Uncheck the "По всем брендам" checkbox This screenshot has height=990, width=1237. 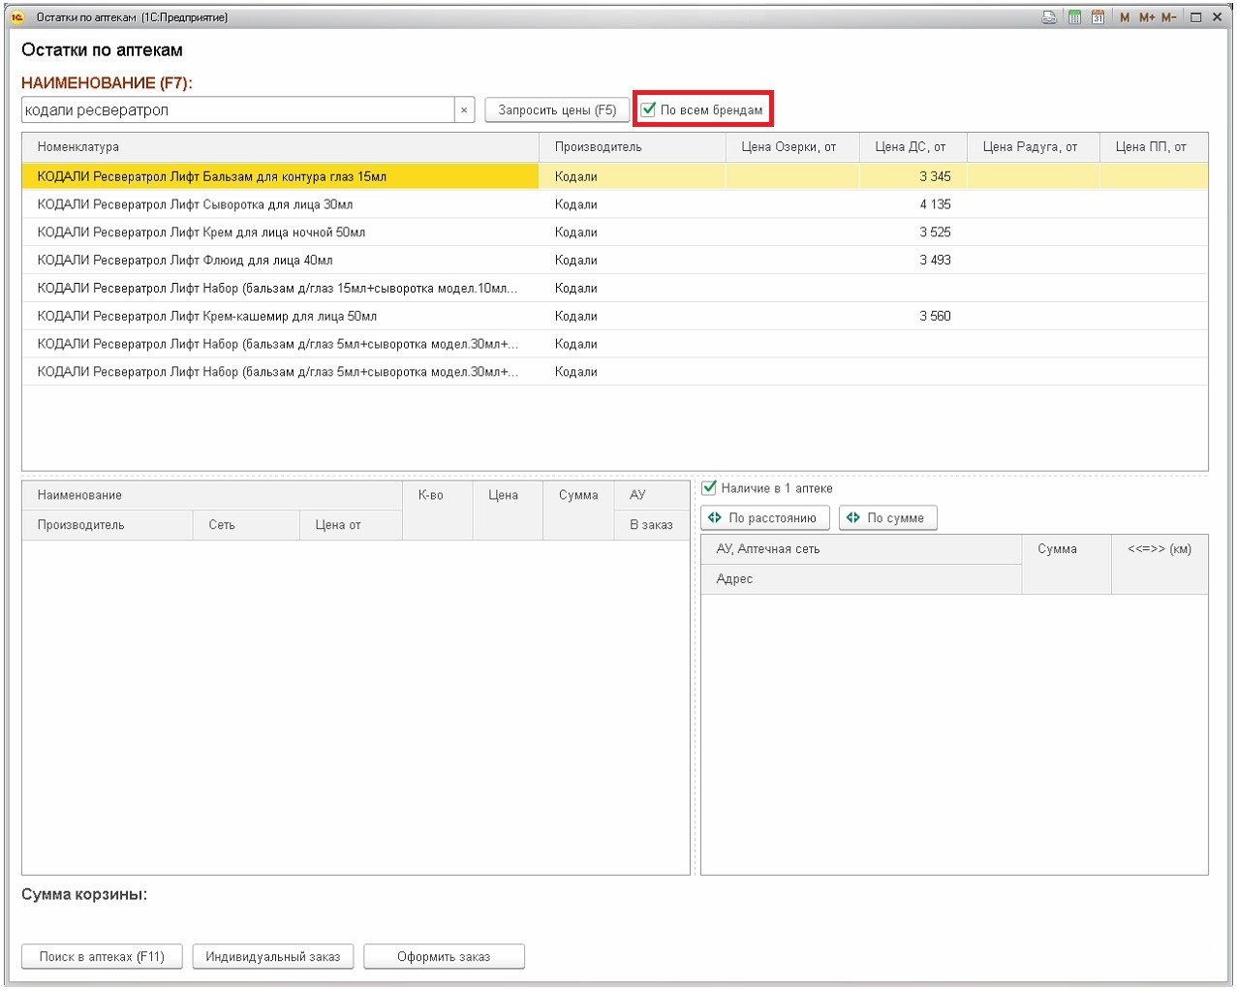(x=649, y=109)
